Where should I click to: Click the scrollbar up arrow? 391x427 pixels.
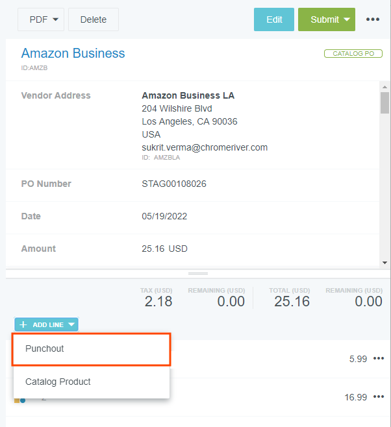click(385, 86)
